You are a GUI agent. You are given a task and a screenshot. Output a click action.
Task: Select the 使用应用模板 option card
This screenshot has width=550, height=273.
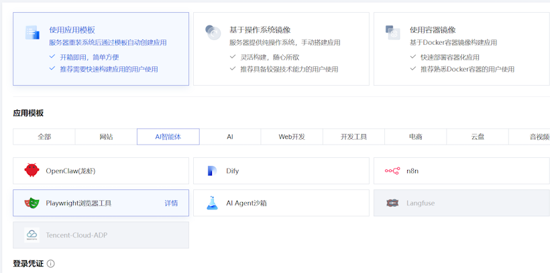point(101,49)
